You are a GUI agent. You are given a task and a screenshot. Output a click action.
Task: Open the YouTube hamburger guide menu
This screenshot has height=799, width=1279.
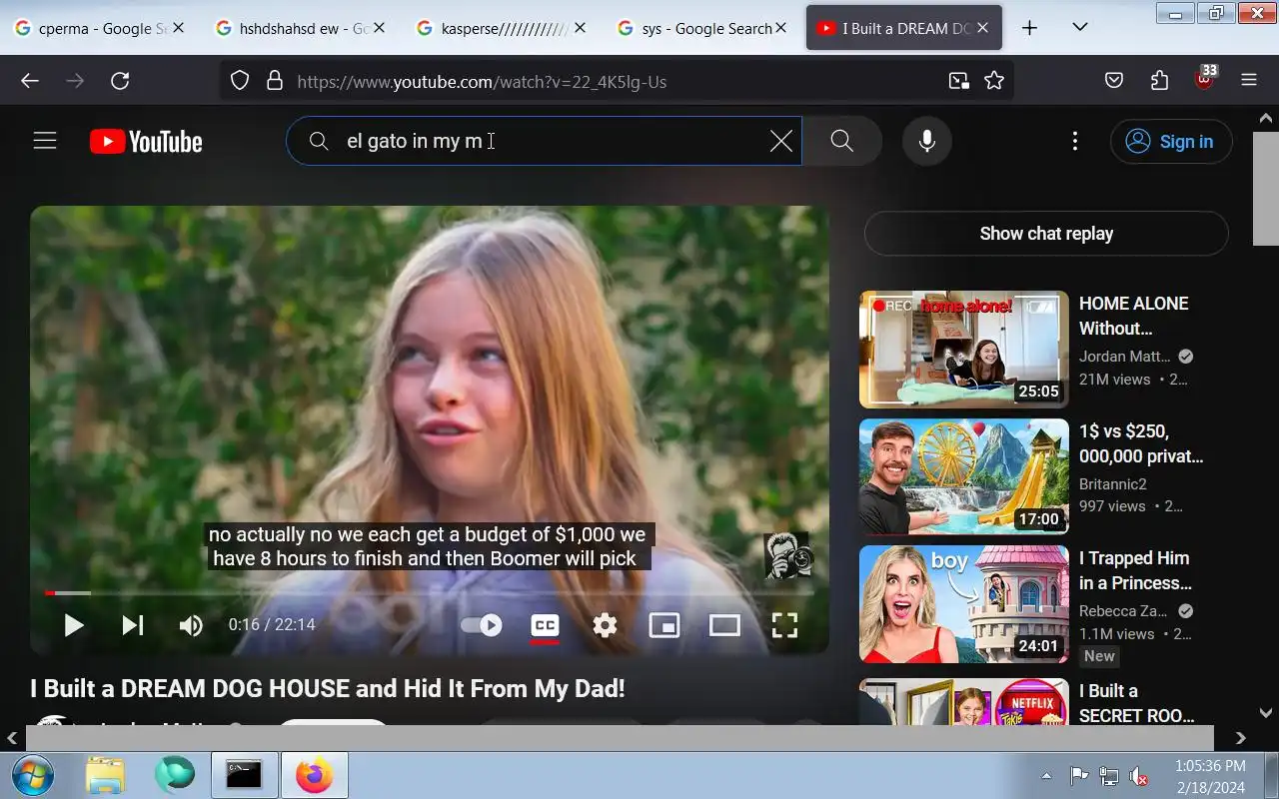[x=45, y=141]
